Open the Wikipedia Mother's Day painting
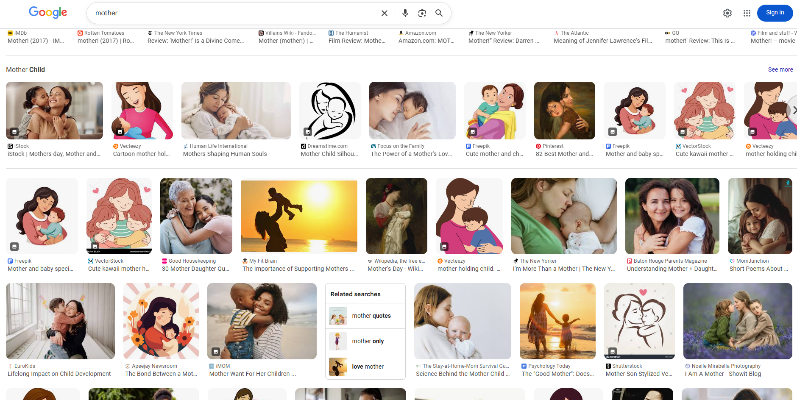797x400 pixels. [x=396, y=216]
